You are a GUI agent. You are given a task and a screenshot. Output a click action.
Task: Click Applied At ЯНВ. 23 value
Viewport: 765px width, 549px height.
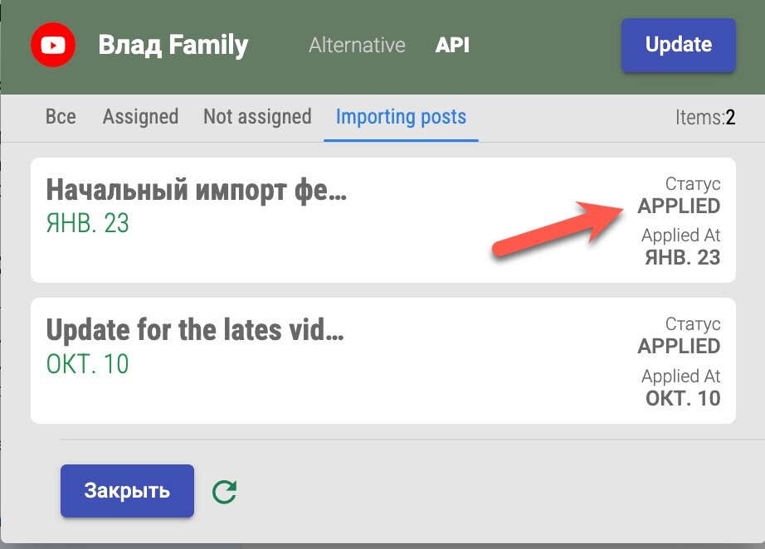pyautogui.click(x=682, y=257)
